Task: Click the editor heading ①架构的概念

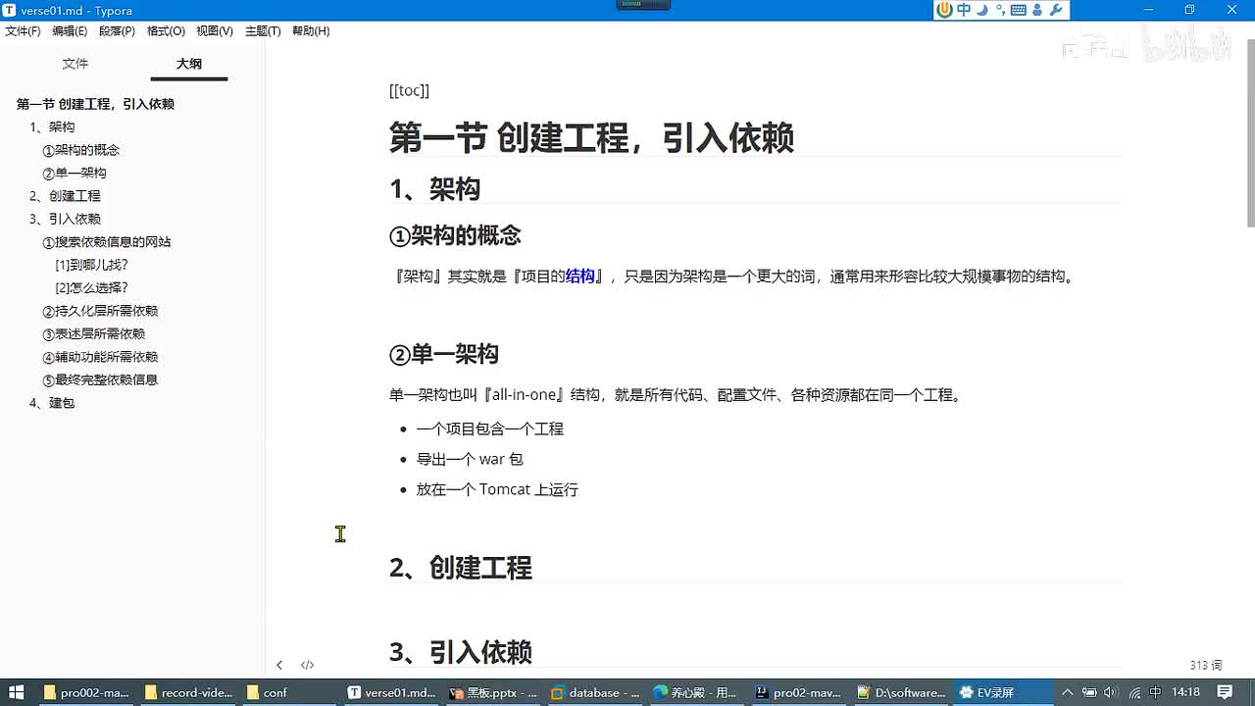Action: coord(455,235)
